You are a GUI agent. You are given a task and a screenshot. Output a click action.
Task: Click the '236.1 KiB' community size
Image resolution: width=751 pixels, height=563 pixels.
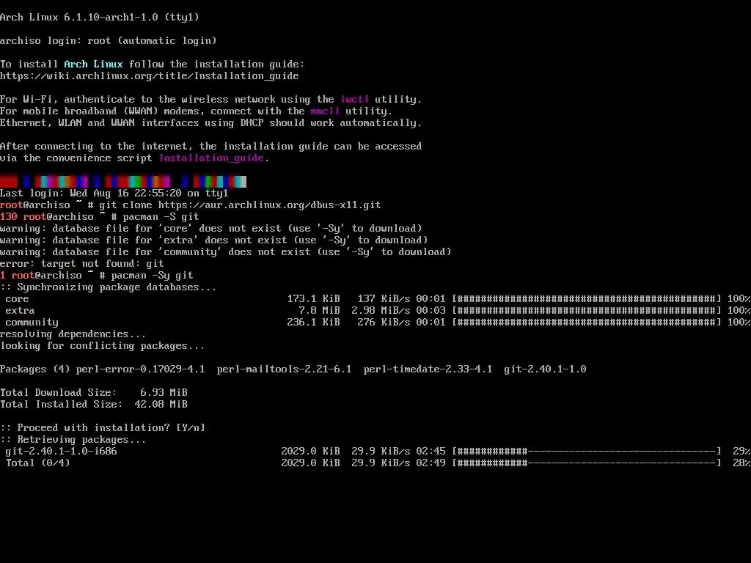[x=314, y=323]
